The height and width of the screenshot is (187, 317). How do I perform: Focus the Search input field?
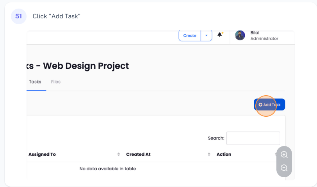[253, 138]
